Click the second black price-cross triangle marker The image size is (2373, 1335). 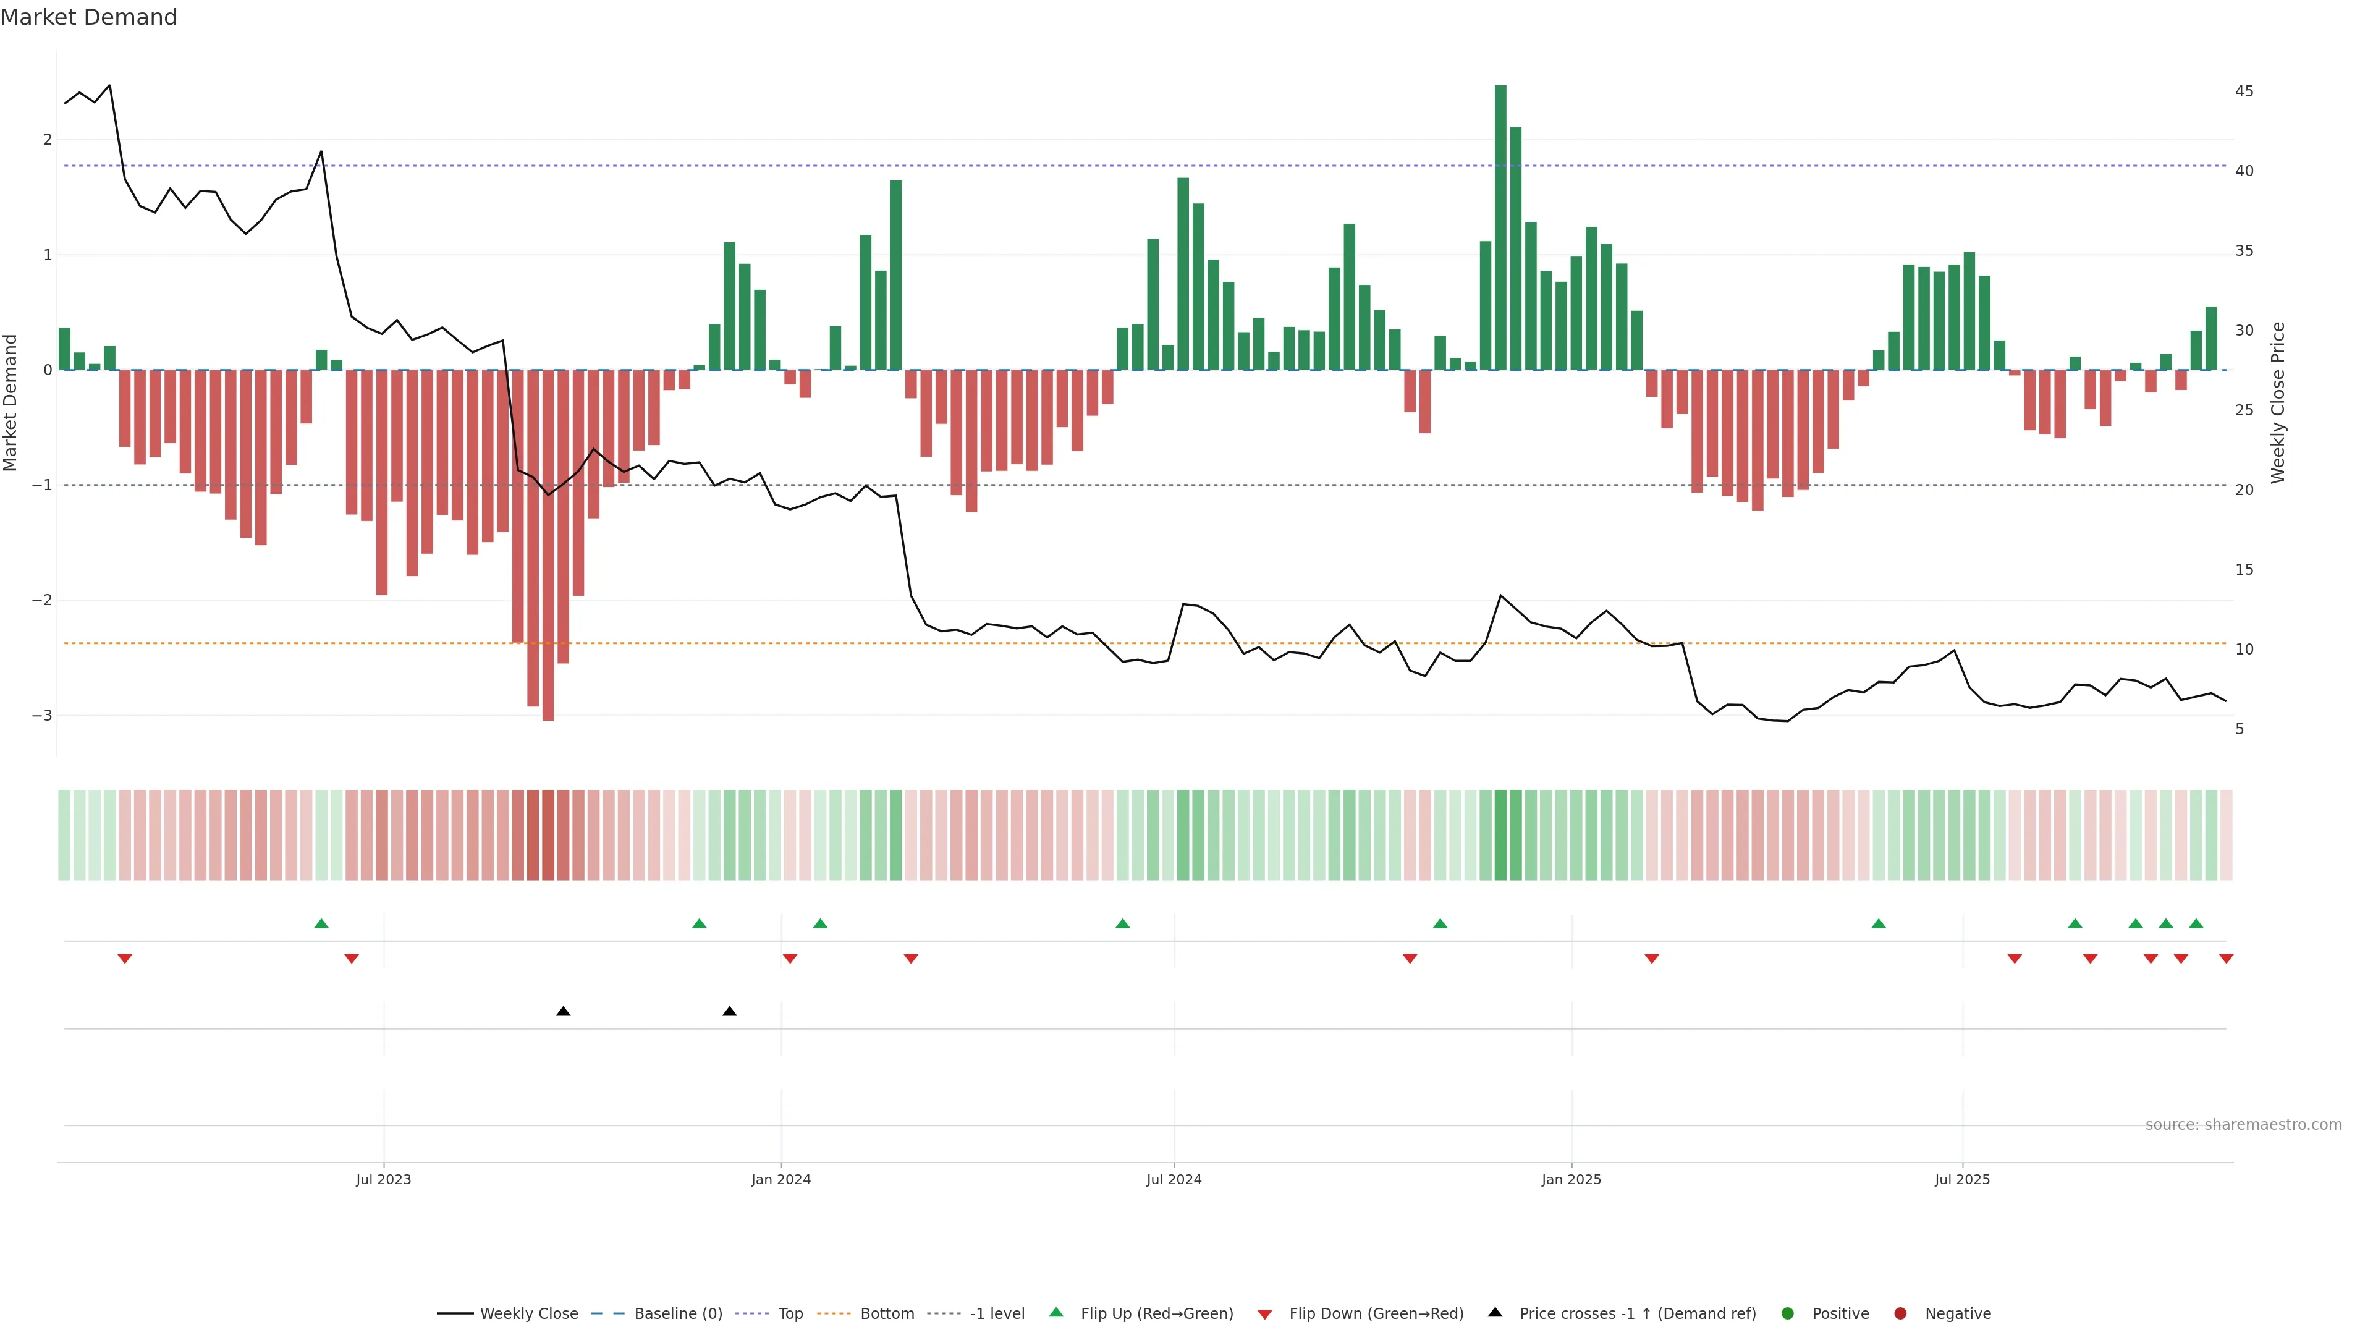(x=730, y=1012)
